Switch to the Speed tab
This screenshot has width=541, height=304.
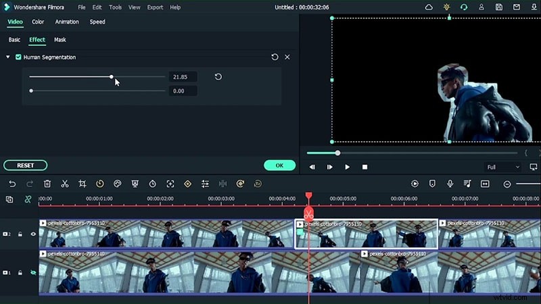point(97,22)
